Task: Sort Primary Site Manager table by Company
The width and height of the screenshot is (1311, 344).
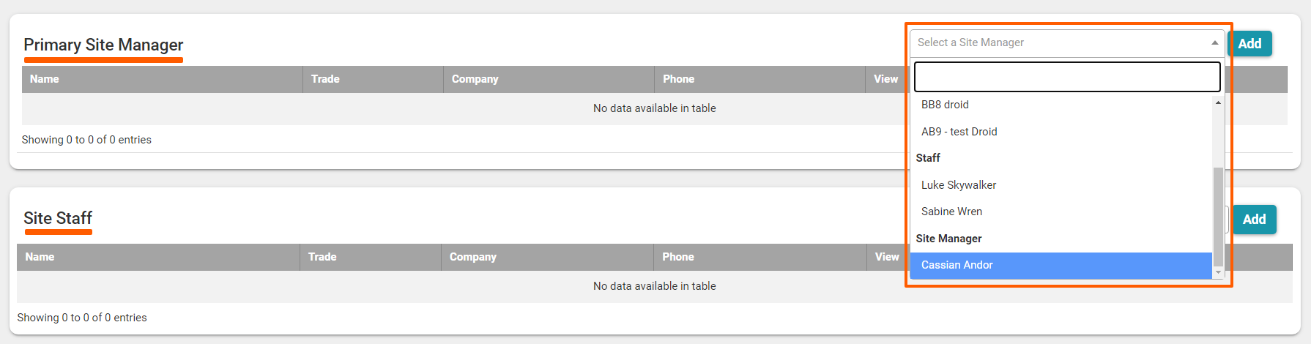Action: tap(475, 79)
